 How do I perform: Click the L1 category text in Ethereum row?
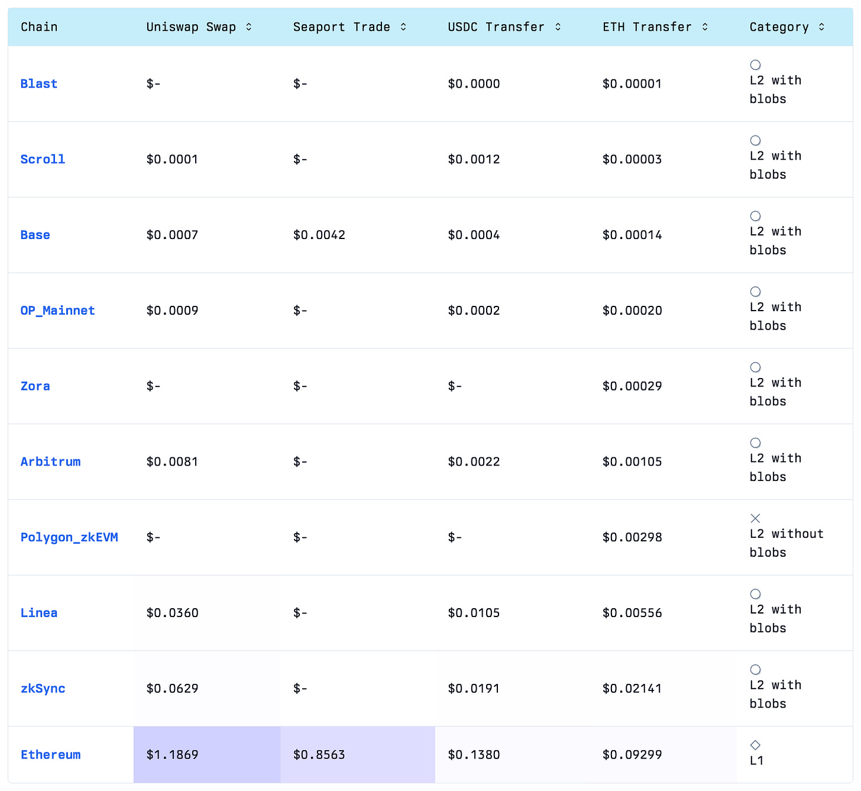click(x=757, y=761)
